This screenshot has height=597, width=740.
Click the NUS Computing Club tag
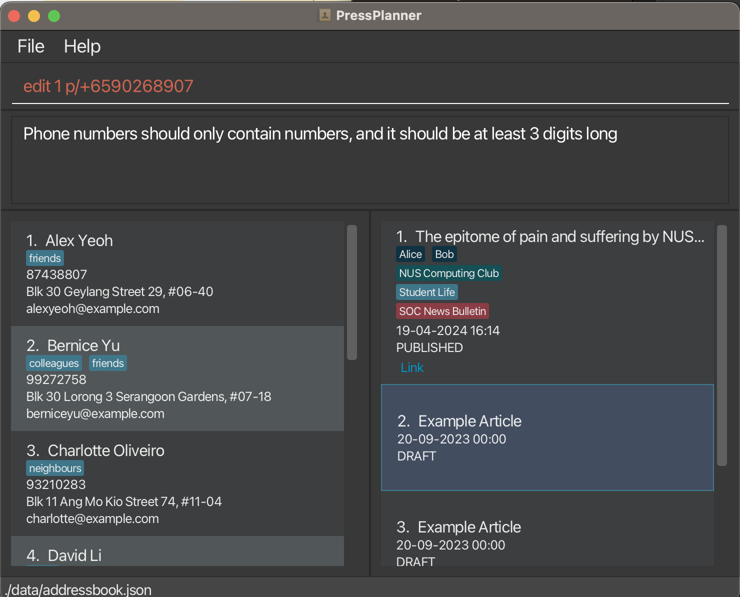click(449, 273)
